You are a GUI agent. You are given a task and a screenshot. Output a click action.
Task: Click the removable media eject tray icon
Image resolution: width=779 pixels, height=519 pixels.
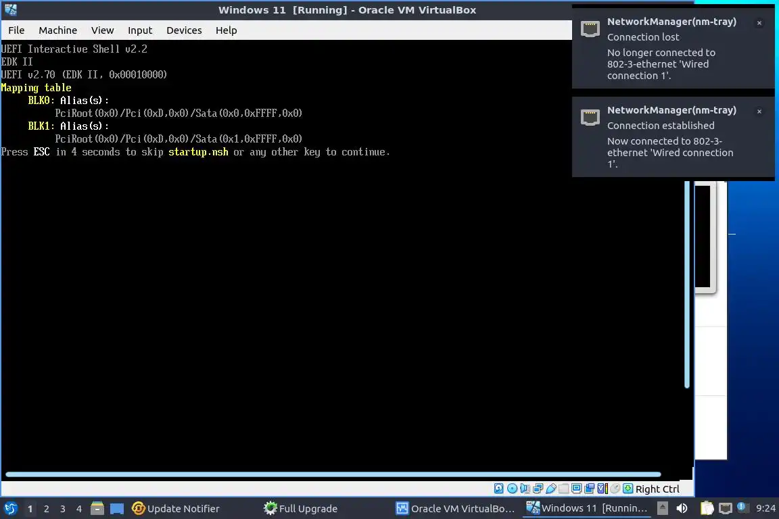point(662,508)
